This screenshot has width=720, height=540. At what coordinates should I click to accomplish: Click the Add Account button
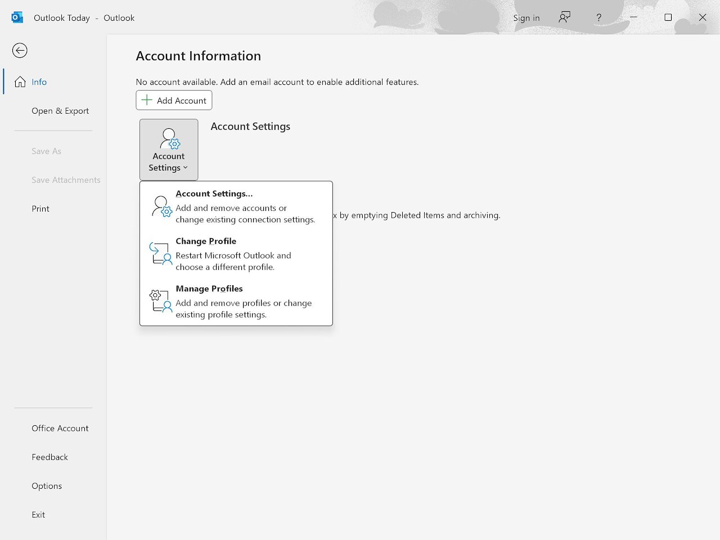pyautogui.click(x=174, y=100)
